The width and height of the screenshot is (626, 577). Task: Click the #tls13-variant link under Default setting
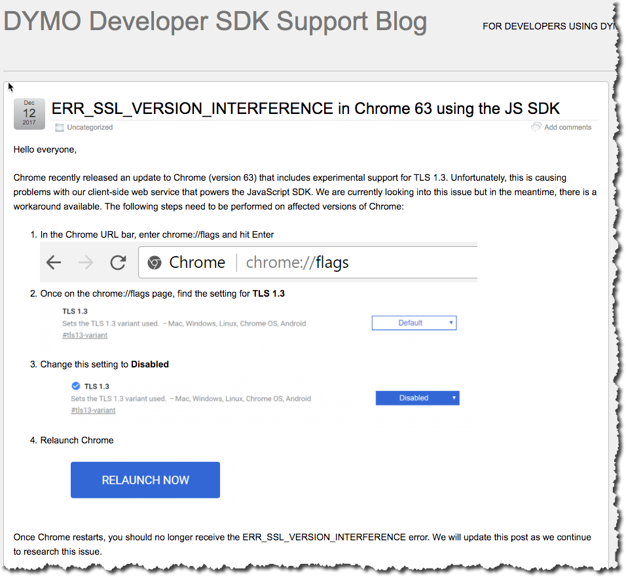[x=84, y=335]
